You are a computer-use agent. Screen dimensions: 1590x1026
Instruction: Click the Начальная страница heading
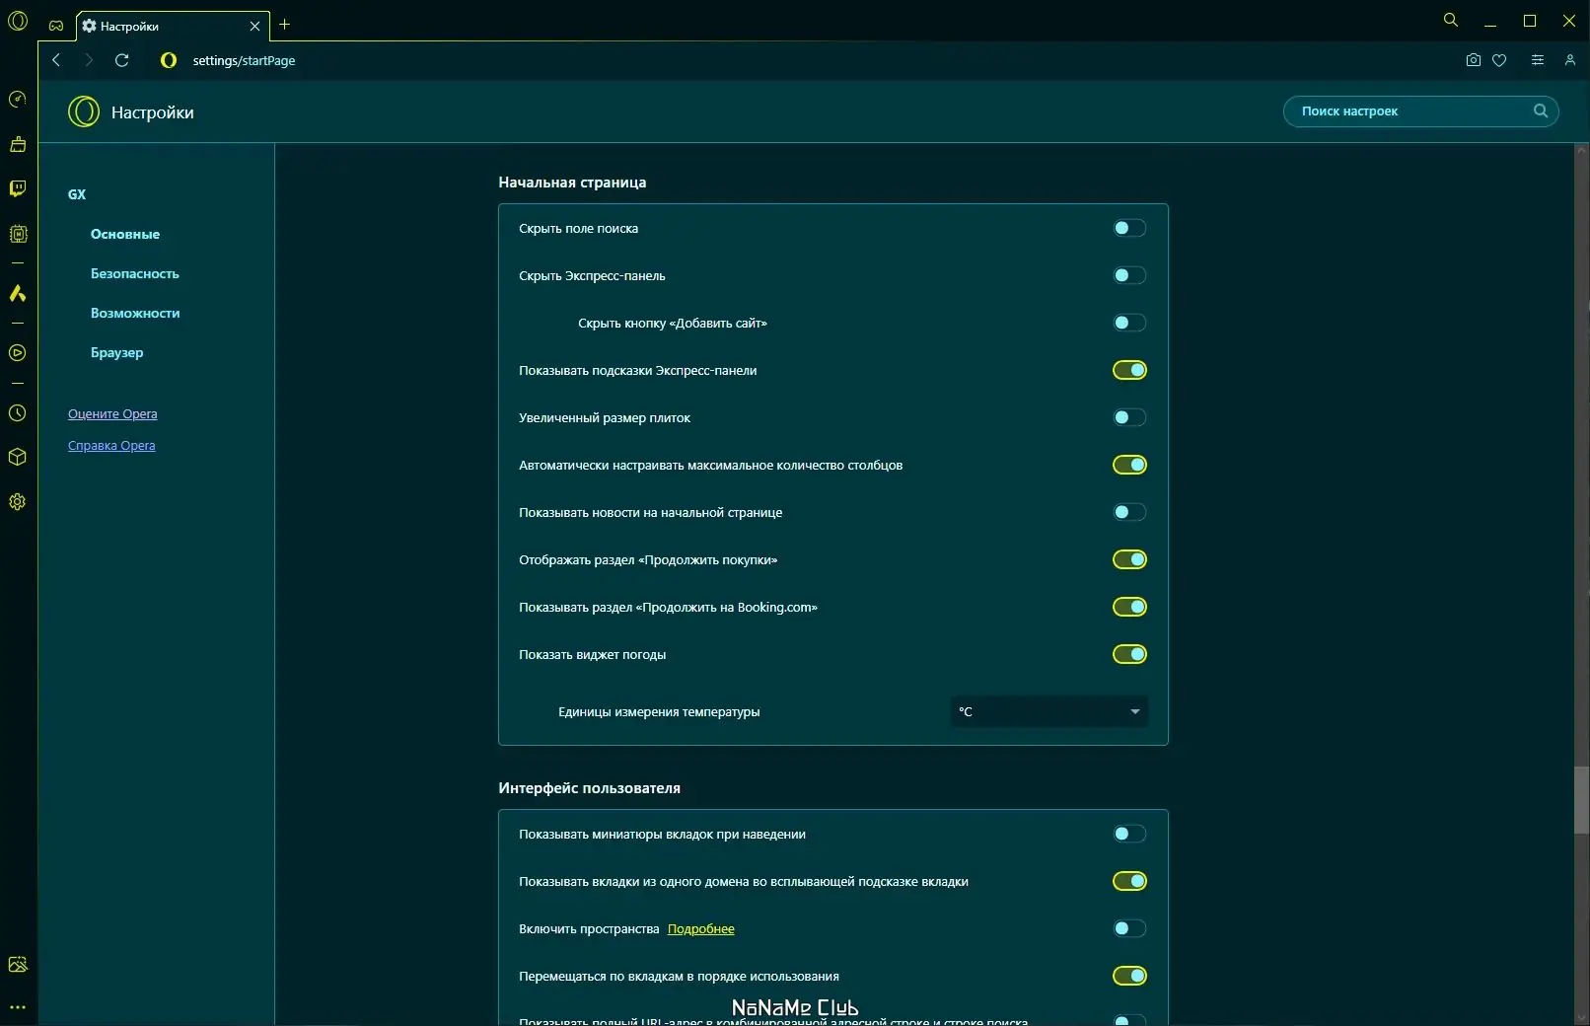572,183
